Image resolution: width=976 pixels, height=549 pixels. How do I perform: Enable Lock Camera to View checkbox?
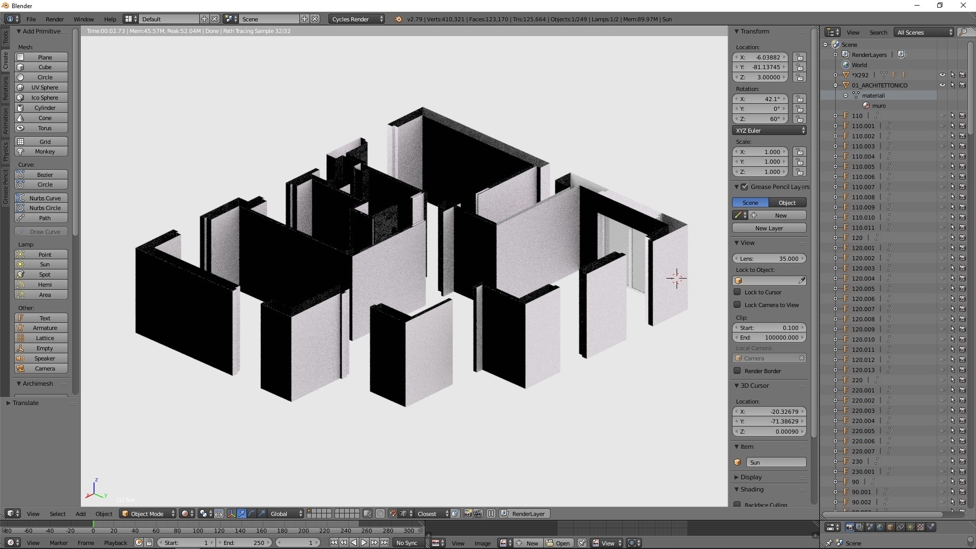737,305
